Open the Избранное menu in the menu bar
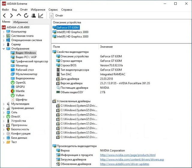Viewport: 192px width, 168px height. pyautogui.click(x=38, y=10)
